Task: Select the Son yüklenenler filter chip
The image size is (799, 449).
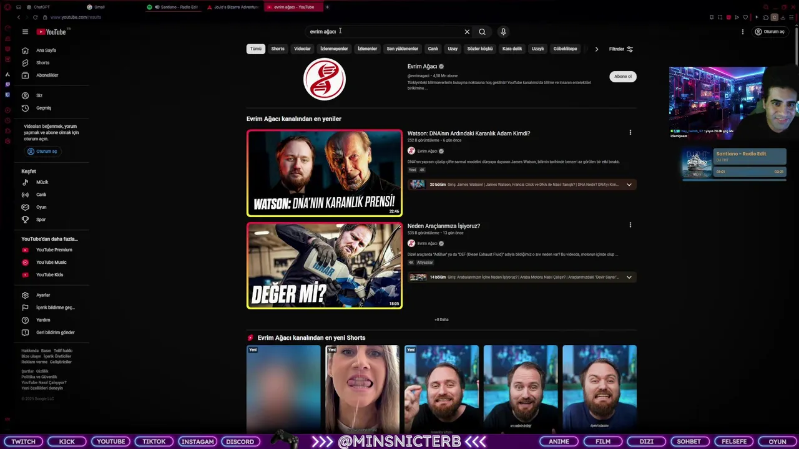Action: [x=402, y=49]
